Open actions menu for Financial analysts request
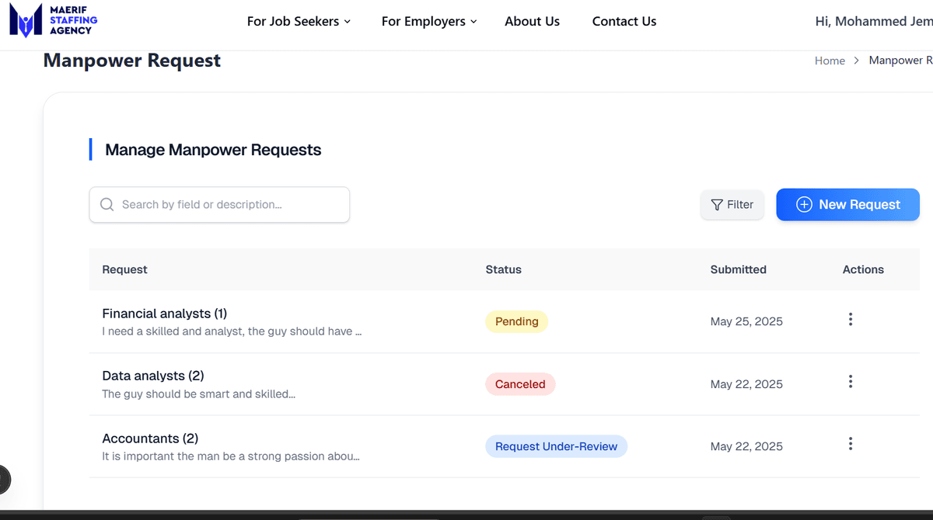 tap(851, 320)
